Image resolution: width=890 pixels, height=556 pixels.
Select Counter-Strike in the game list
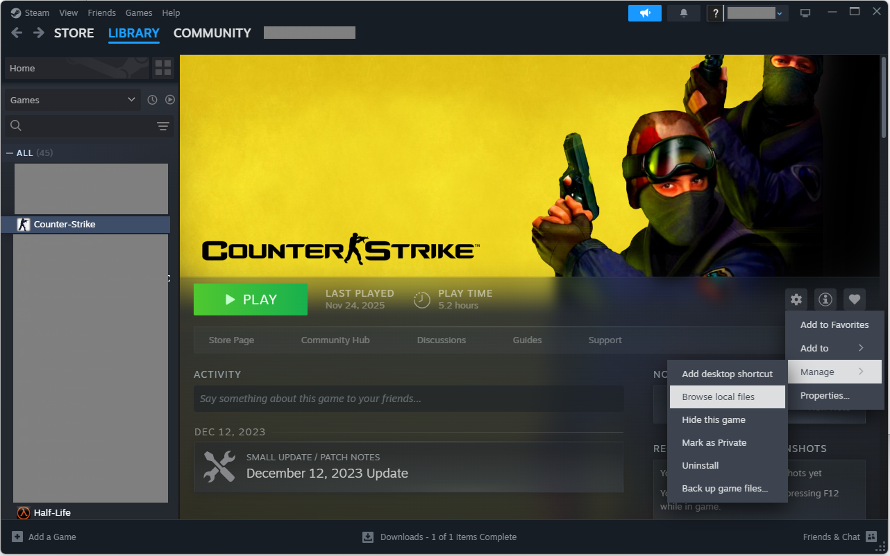point(85,225)
